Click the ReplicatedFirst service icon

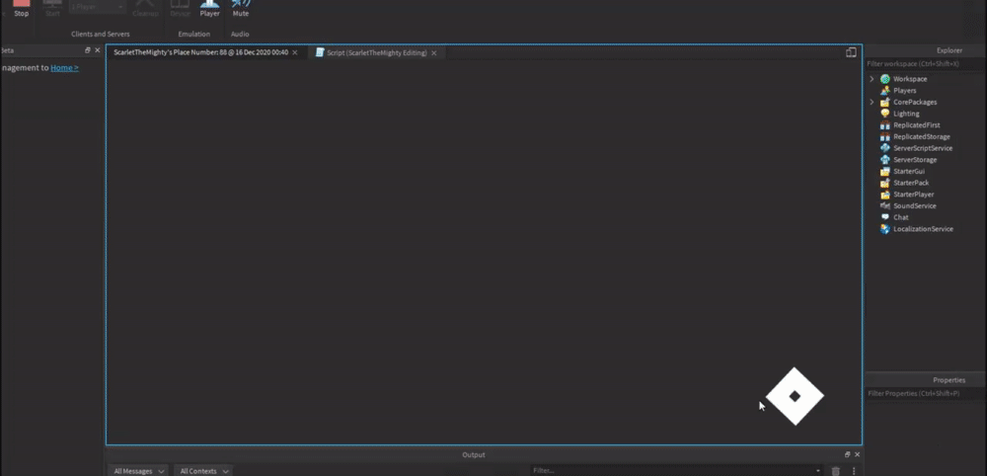point(885,125)
